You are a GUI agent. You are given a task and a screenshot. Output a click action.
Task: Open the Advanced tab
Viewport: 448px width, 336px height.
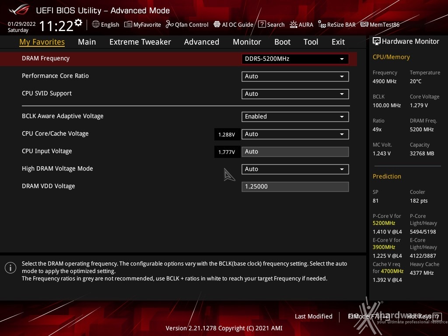201,42
